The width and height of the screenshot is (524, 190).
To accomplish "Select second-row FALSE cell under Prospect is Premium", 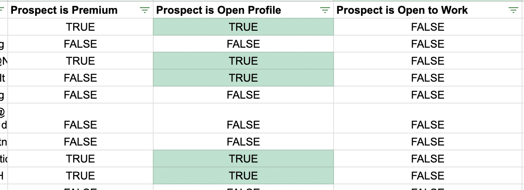I will 80,44.
